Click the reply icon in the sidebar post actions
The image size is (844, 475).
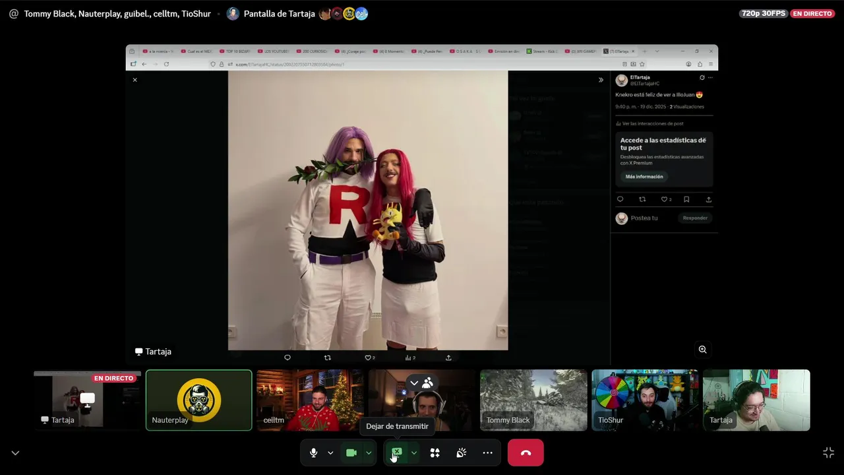point(620,199)
